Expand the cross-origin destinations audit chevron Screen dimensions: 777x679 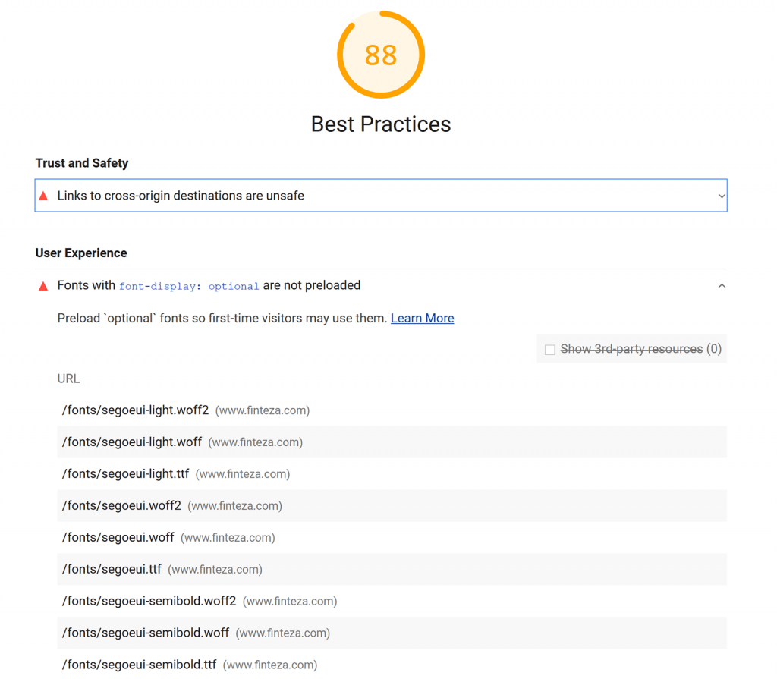pyautogui.click(x=722, y=196)
